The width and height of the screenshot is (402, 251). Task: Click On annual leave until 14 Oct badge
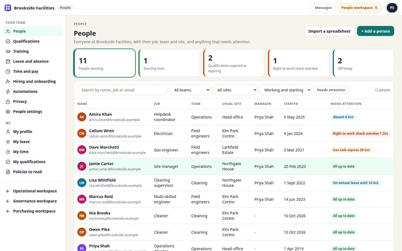[356, 183]
